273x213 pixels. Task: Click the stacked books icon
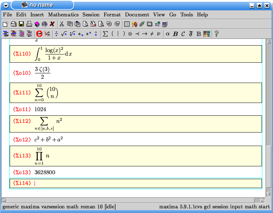[x=37, y=24]
